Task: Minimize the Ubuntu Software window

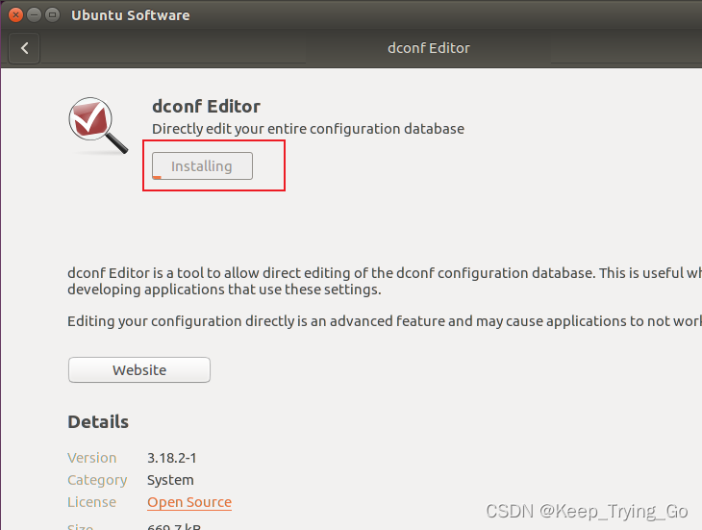Action: 34,15
